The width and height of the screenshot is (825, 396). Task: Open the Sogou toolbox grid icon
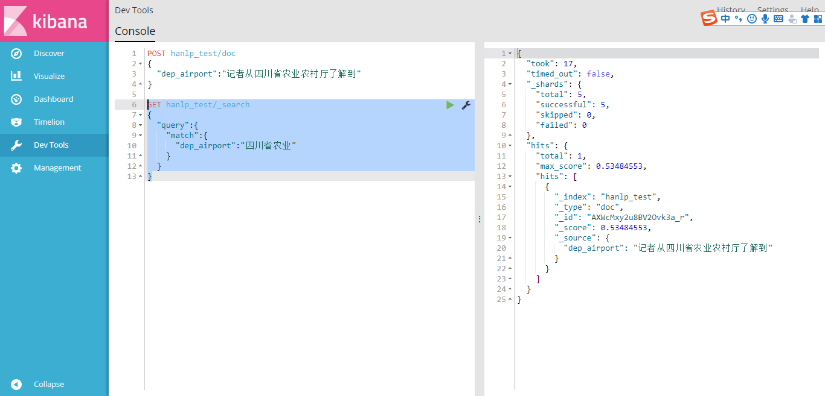pos(818,18)
